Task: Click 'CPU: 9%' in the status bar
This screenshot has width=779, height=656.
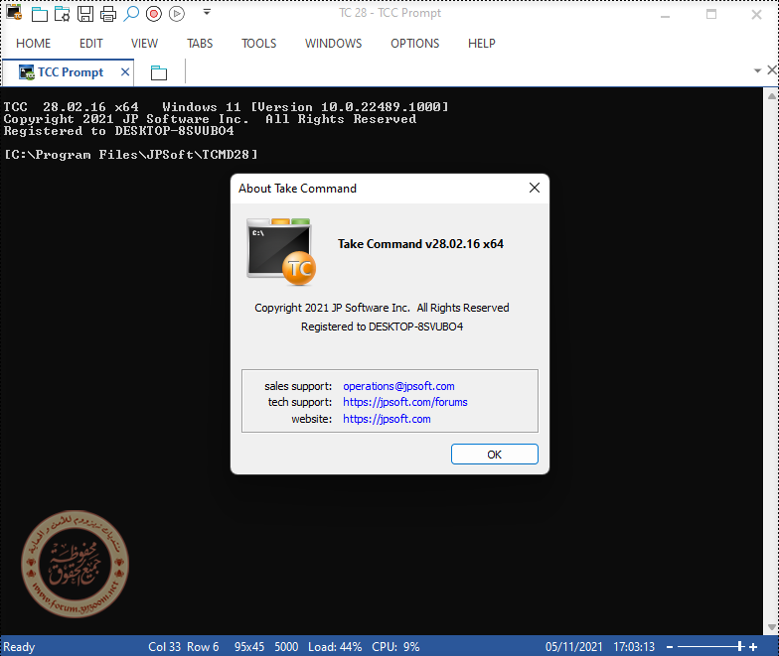Action: pos(395,647)
